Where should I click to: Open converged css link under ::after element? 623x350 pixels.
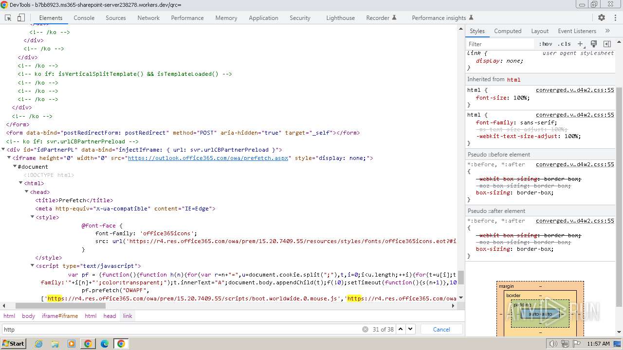(x=575, y=221)
